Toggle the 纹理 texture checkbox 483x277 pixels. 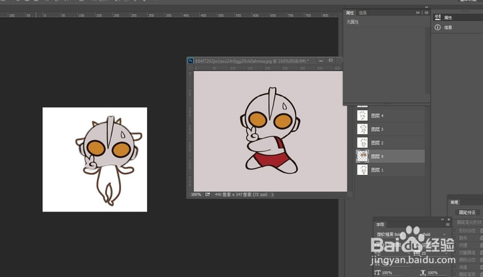tap(455, 245)
